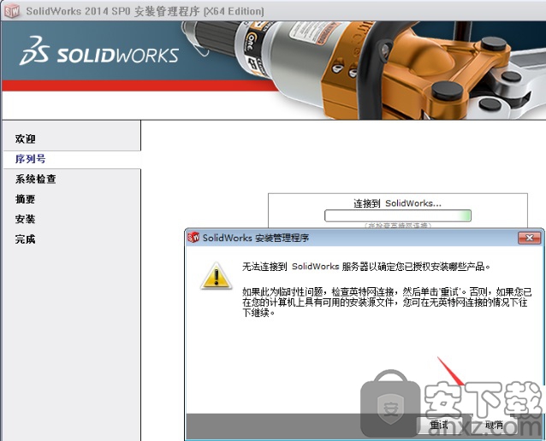The image size is (546, 441).
Task: Click the SolidWorks logo in banner
Action: (99, 51)
